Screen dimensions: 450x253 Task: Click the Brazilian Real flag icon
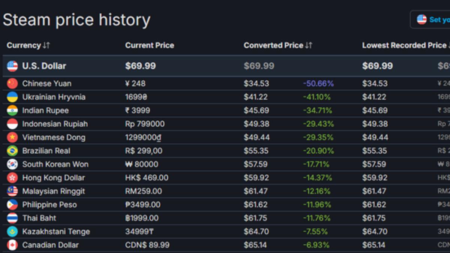[x=12, y=151]
